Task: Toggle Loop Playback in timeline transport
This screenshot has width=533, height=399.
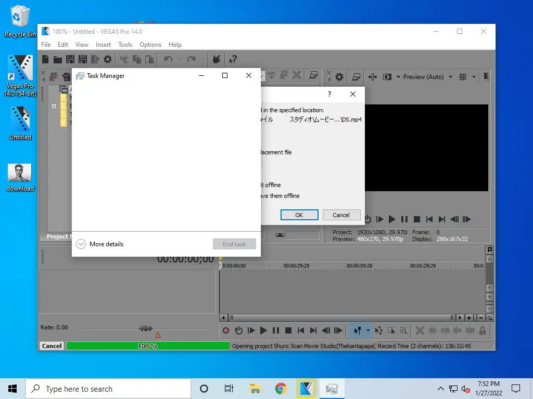Action: (x=238, y=330)
